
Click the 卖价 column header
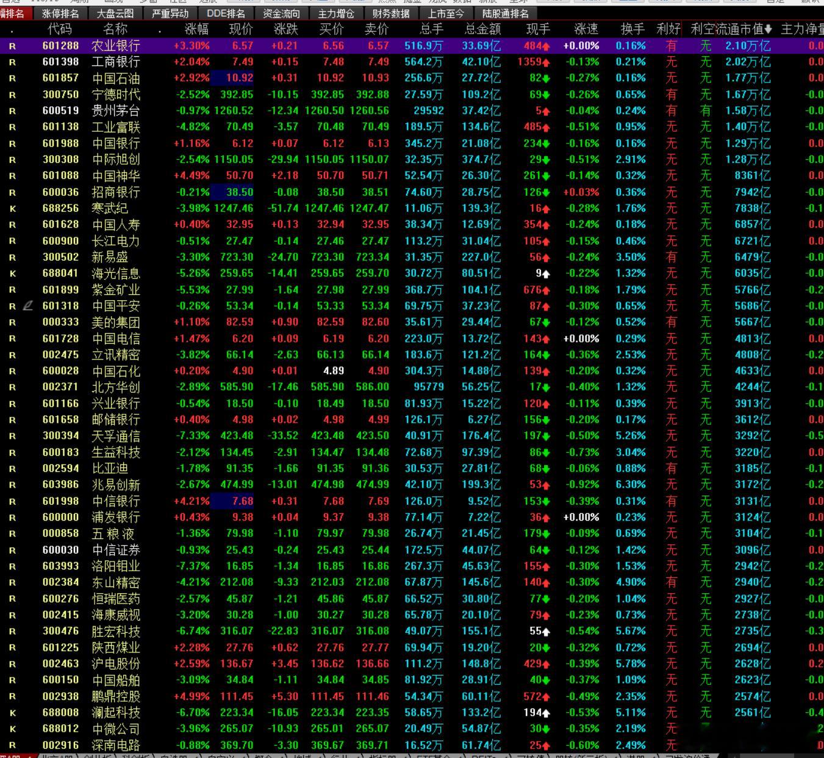(x=376, y=29)
